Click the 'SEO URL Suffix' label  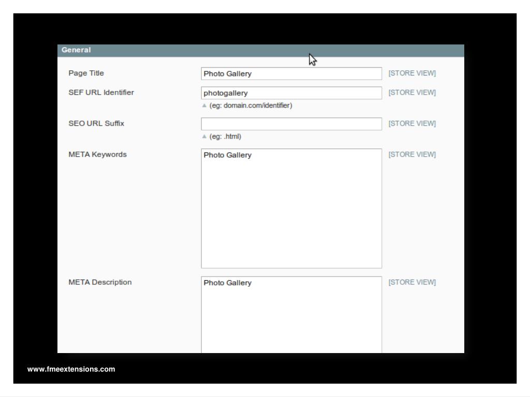(96, 124)
